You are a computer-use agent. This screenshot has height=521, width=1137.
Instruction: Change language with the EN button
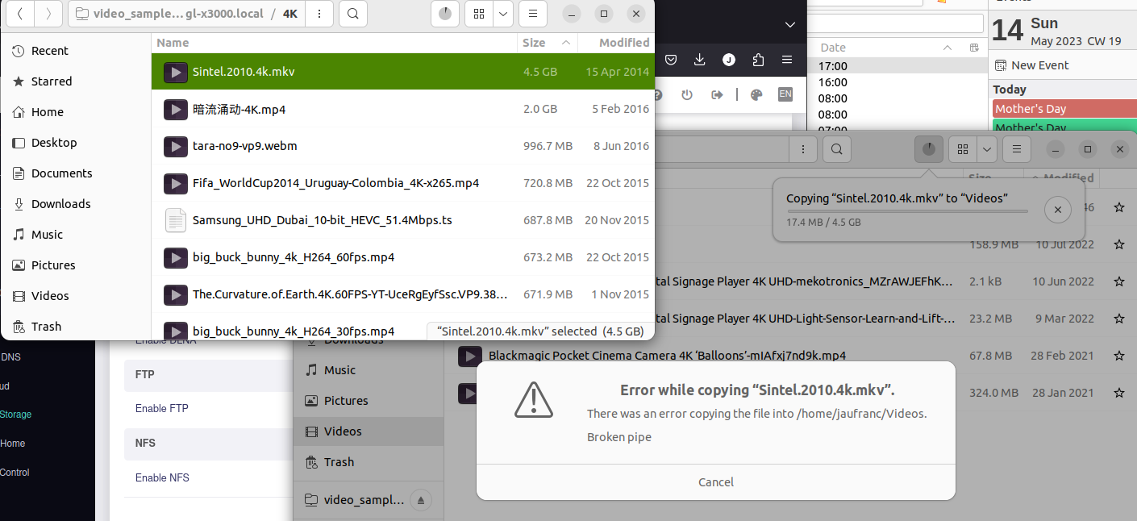coord(785,94)
